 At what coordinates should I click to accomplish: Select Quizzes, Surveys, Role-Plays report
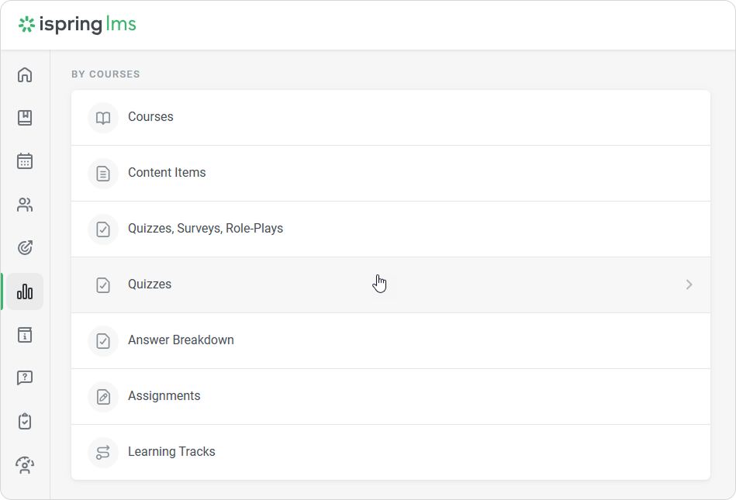(x=206, y=229)
